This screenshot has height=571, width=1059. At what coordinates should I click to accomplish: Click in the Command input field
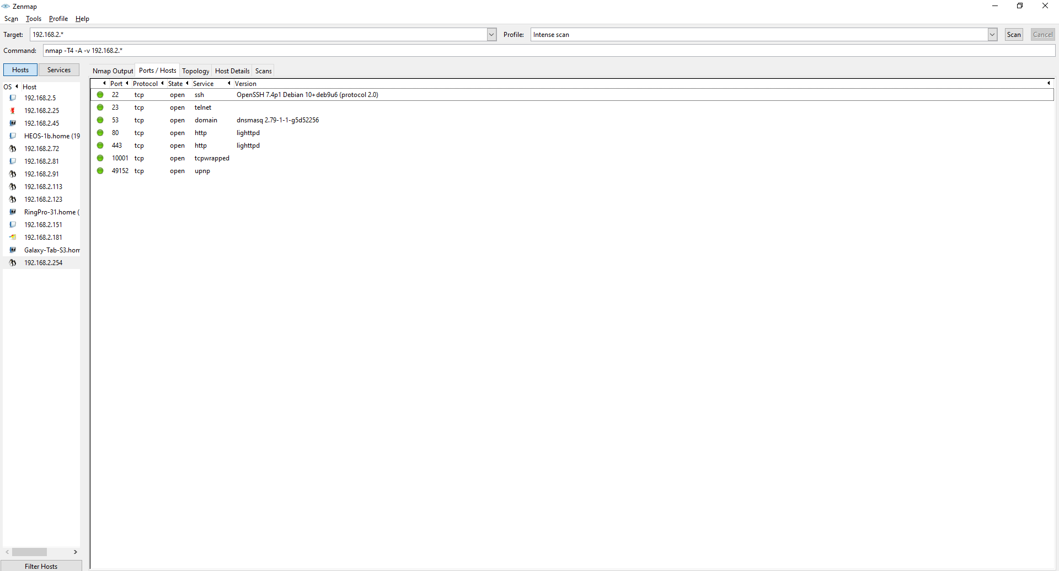tap(549, 51)
